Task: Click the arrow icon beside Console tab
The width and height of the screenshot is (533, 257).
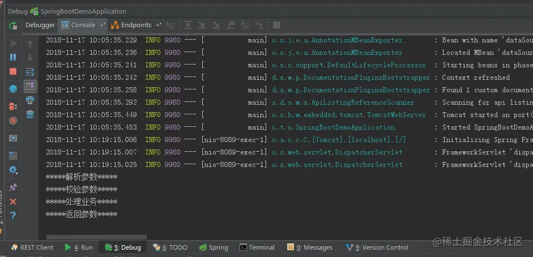Action: click(x=102, y=25)
